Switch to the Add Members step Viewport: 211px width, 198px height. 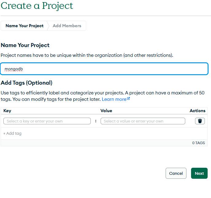67,26
